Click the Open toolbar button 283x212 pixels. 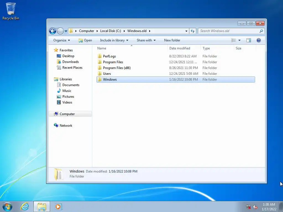(85, 40)
